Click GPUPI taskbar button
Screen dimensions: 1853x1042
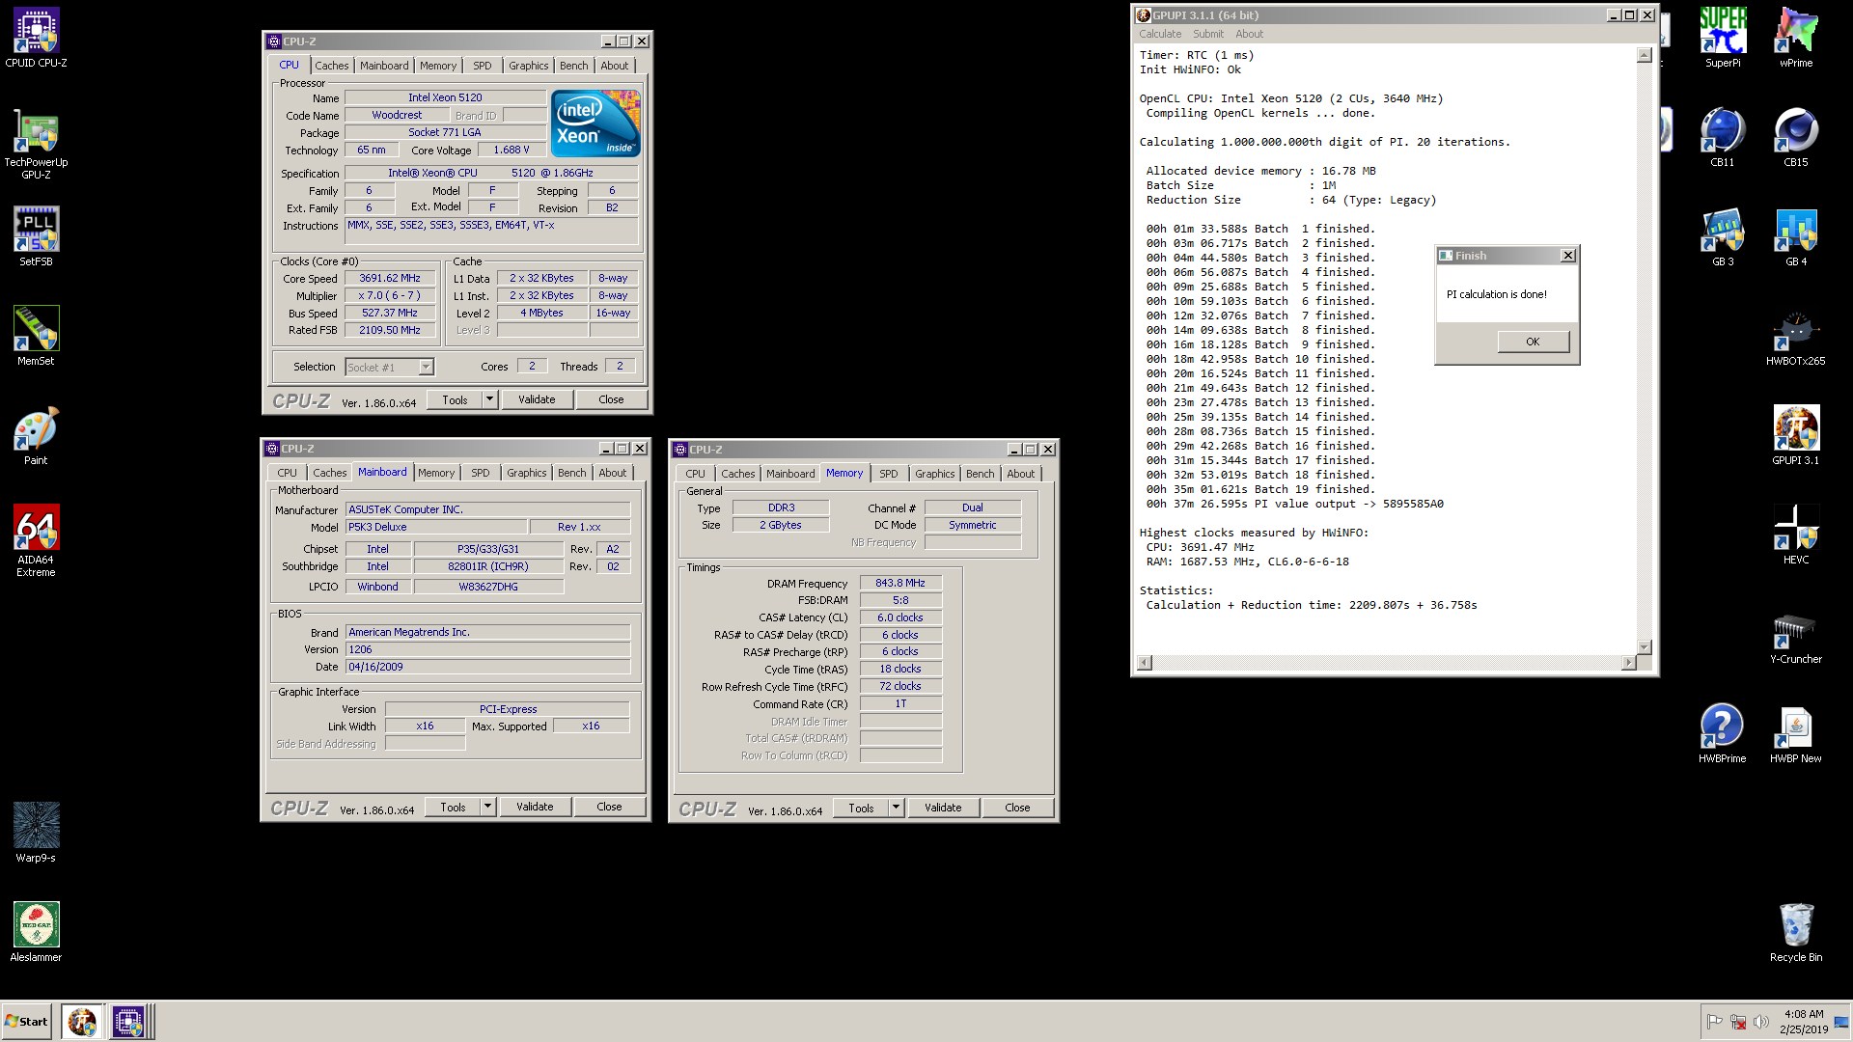point(81,1021)
